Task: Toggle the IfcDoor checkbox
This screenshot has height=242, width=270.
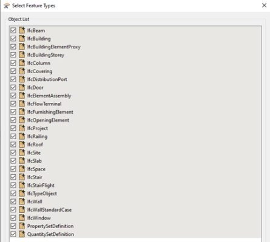Action: (x=13, y=87)
